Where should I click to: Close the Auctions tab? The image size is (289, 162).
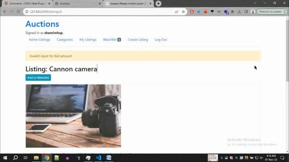(100, 4)
